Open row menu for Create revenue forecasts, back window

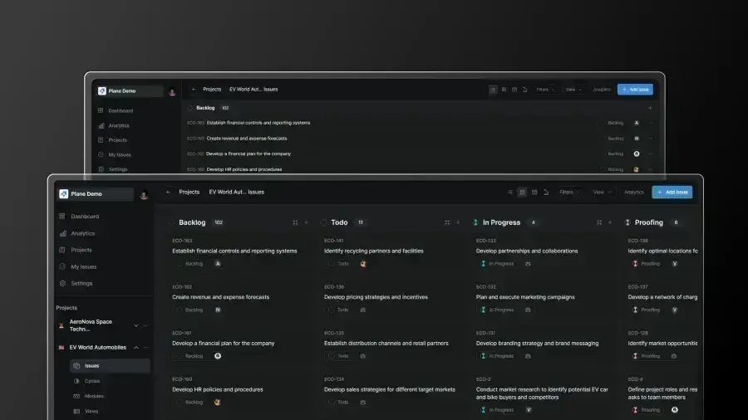pos(650,139)
